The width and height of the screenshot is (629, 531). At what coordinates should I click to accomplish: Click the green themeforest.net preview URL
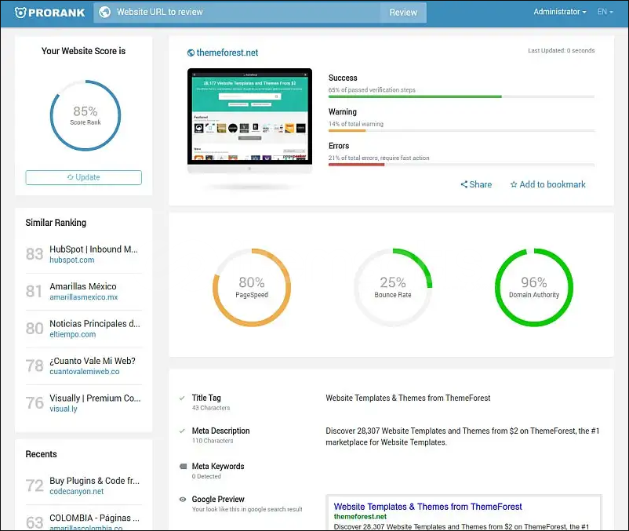pyautogui.click(x=360, y=517)
